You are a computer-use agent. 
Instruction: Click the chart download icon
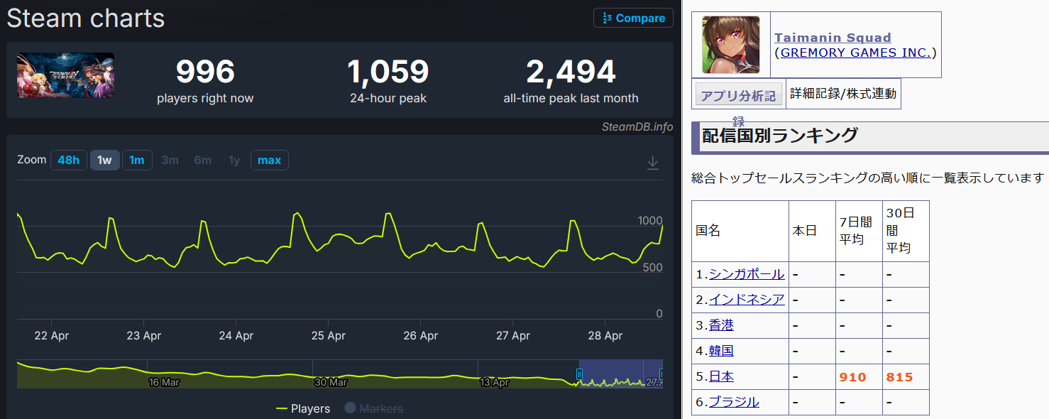pos(653,163)
